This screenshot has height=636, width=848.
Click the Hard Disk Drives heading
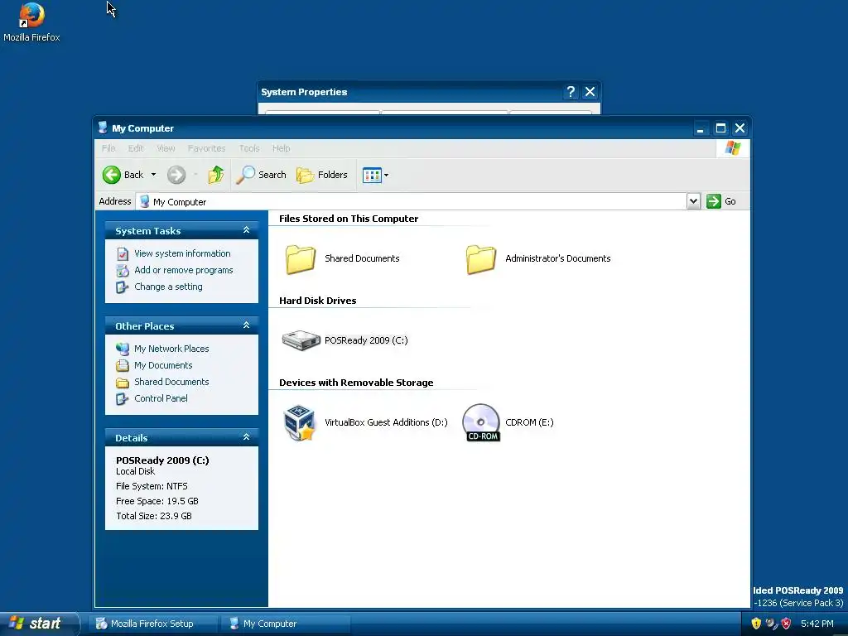[x=317, y=301]
